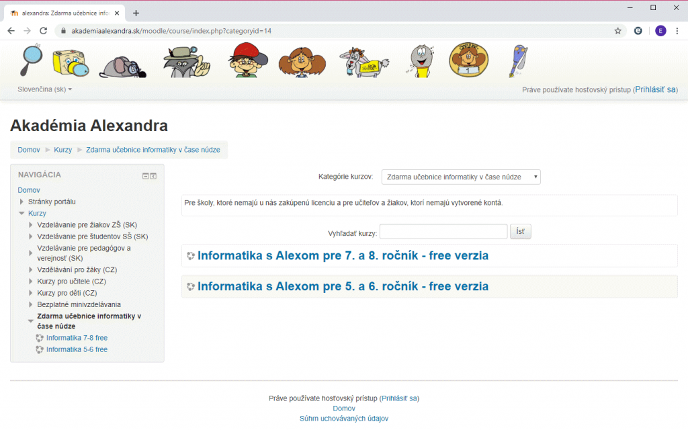Click the Kurzy link in navigation tree
Image resolution: width=688 pixels, height=430 pixels.
coord(37,213)
